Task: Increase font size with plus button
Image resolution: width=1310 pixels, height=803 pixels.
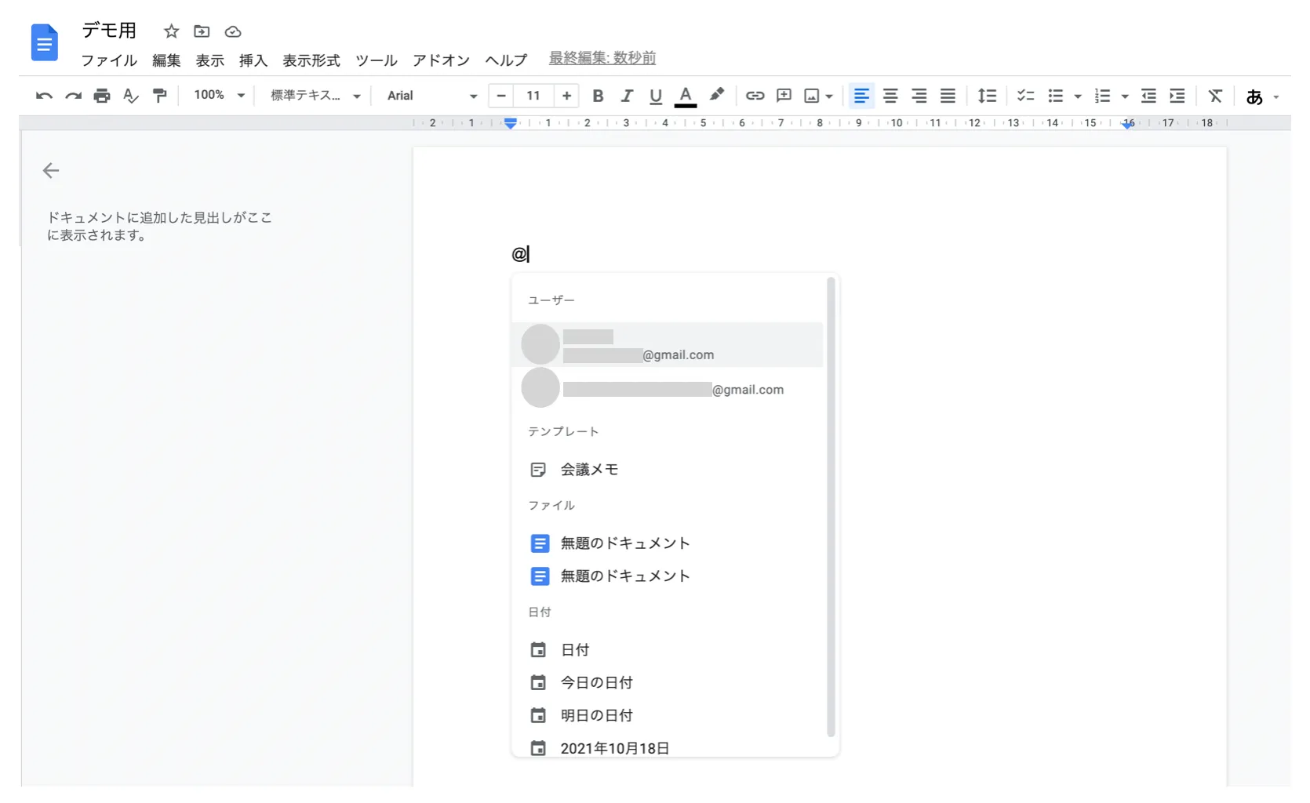Action: point(566,96)
